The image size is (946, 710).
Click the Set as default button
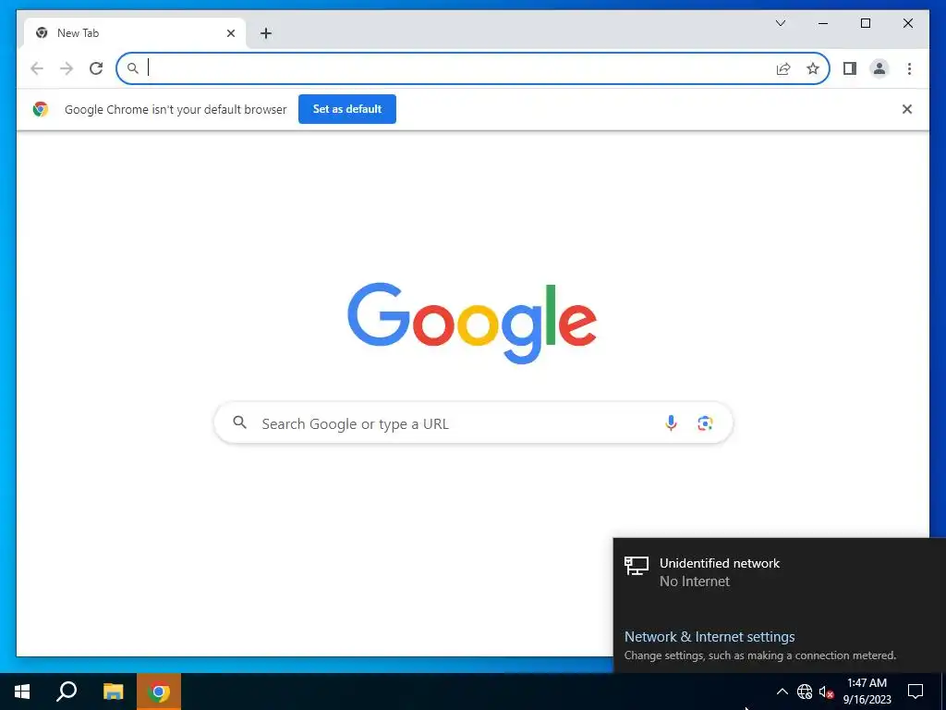(347, 109)
